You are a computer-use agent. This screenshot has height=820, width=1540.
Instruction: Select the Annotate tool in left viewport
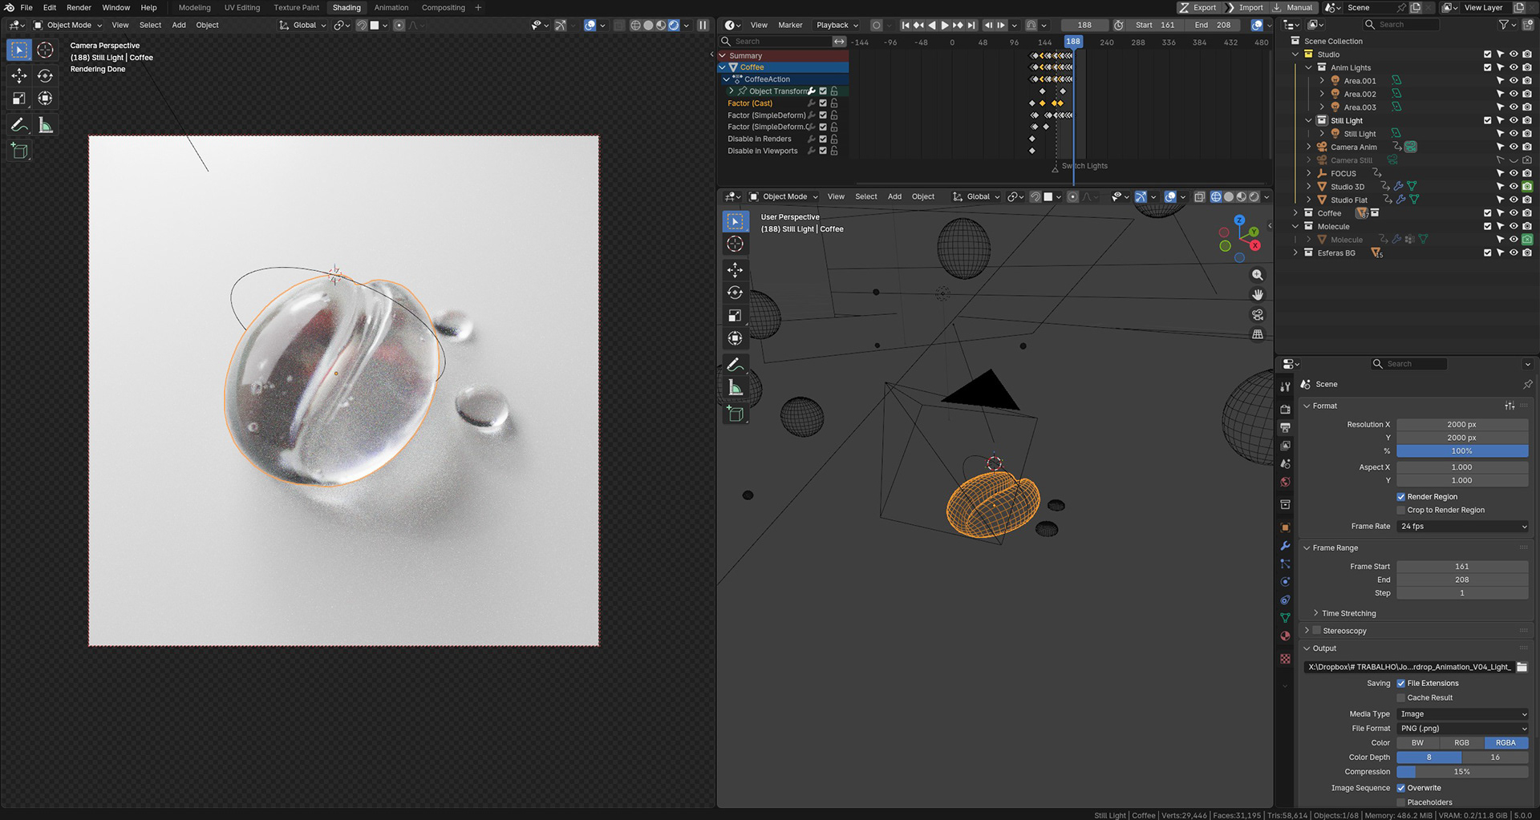(x=19, y=125)
